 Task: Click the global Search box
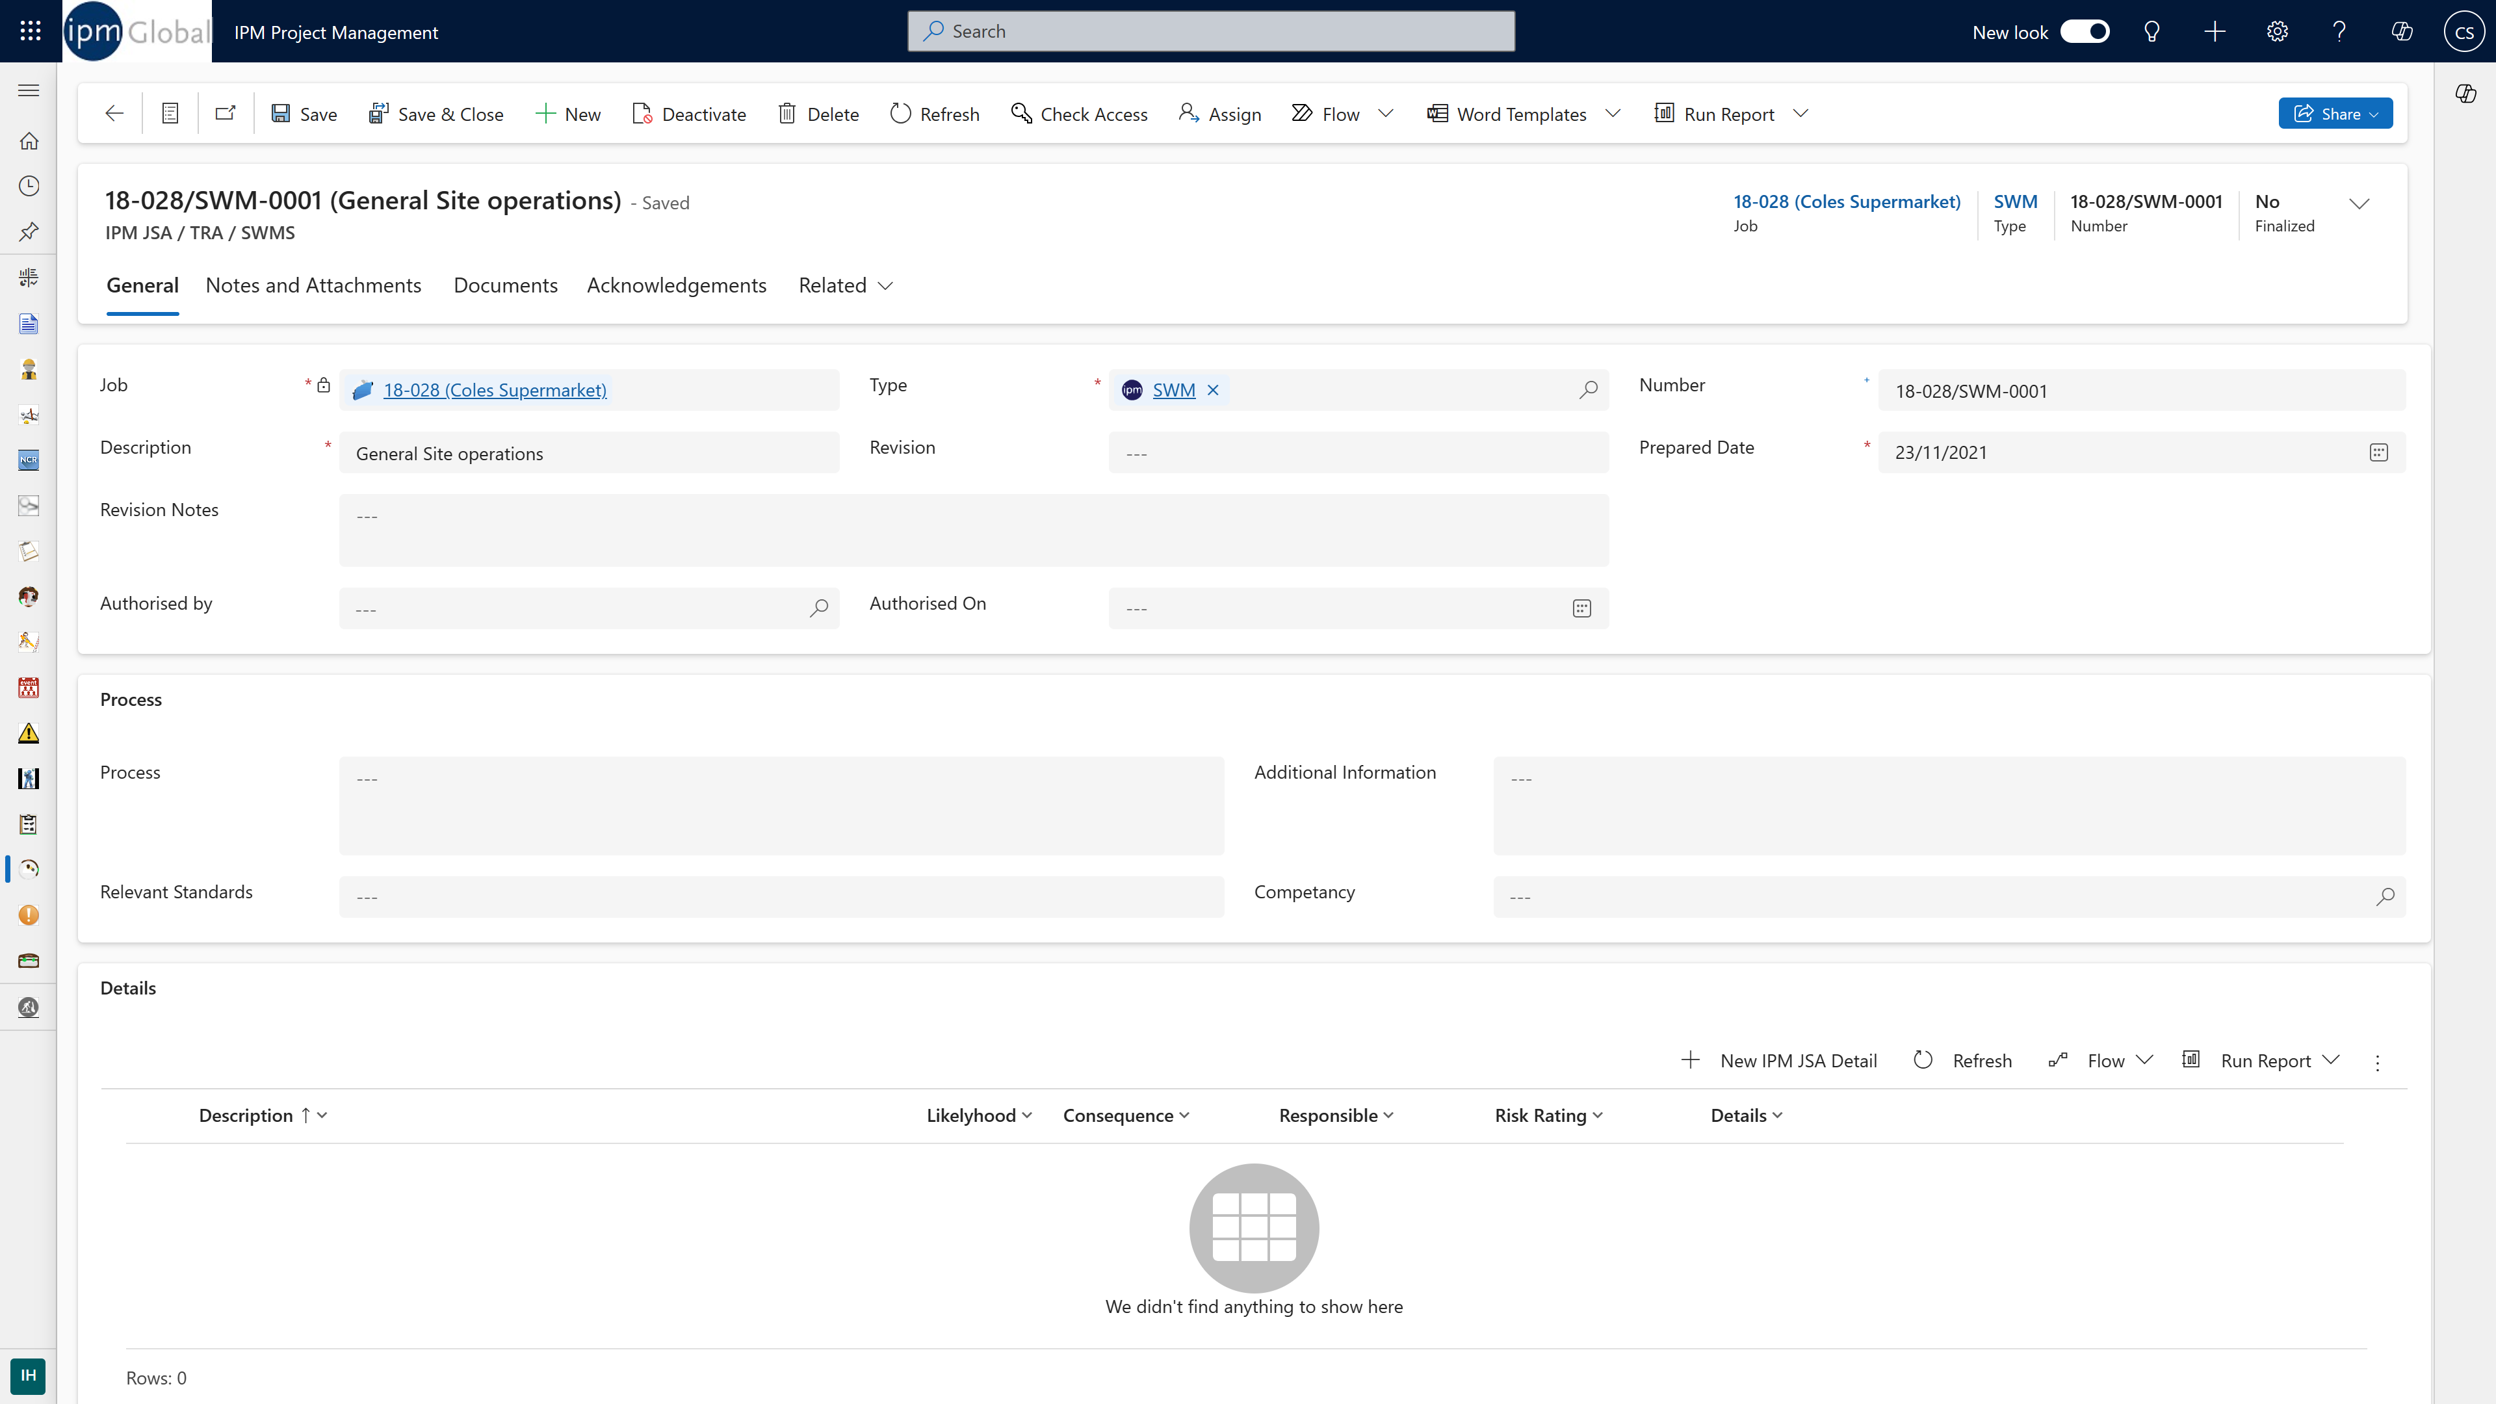click(x=1211, y=31)
